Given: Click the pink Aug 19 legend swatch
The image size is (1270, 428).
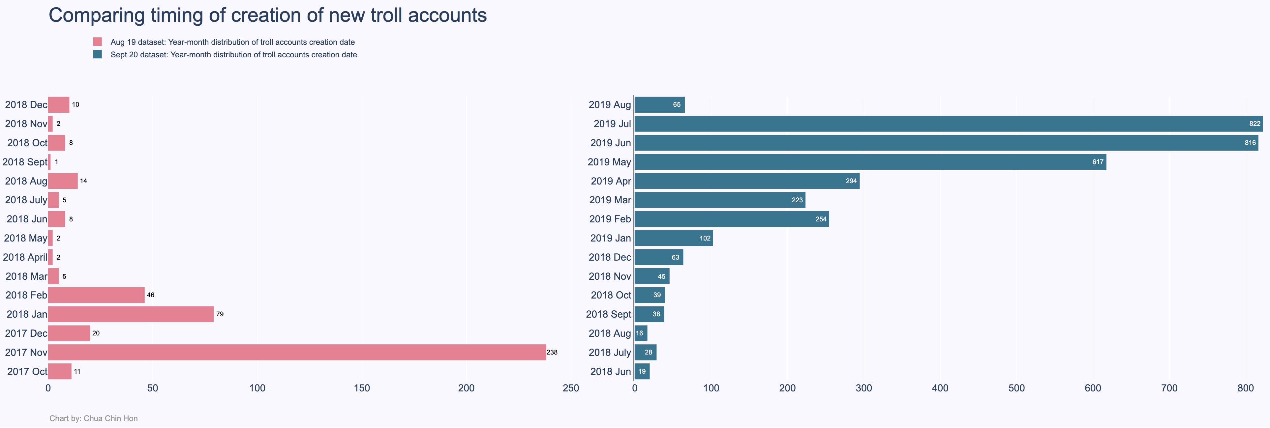Looking at the screenshot, I should (98, 42).
